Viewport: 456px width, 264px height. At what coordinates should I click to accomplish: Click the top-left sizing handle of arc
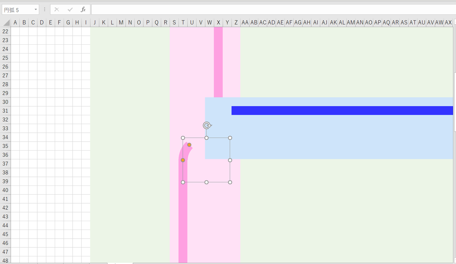coord(183,138)
